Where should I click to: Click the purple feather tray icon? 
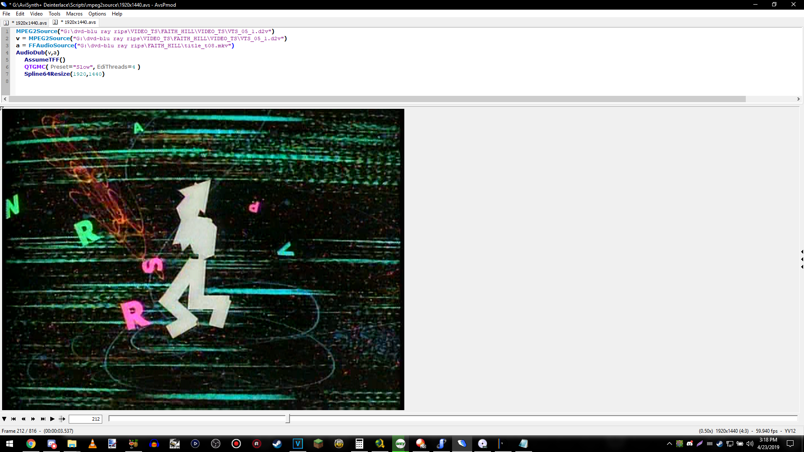pyautogui.click(x=700, y=444)
